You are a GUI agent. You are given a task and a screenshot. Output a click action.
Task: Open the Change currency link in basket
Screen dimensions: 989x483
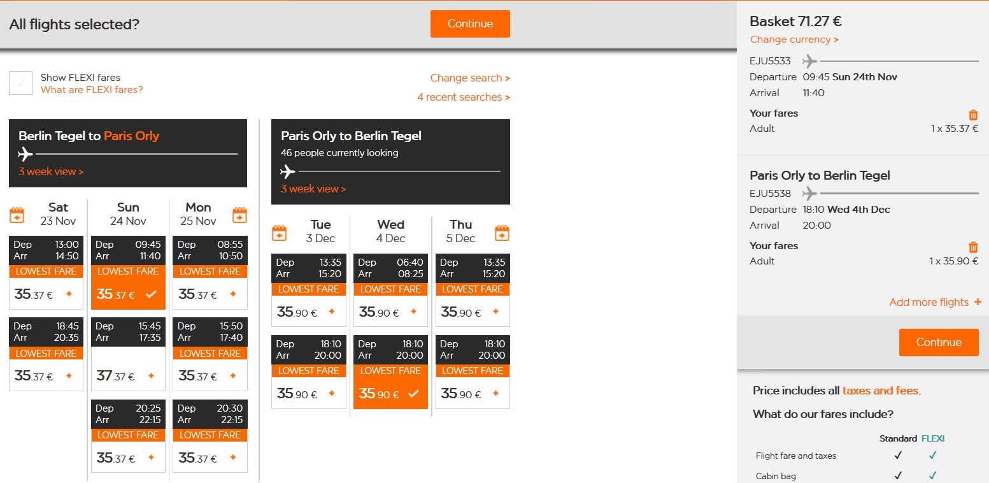click(x=794, y=40)
